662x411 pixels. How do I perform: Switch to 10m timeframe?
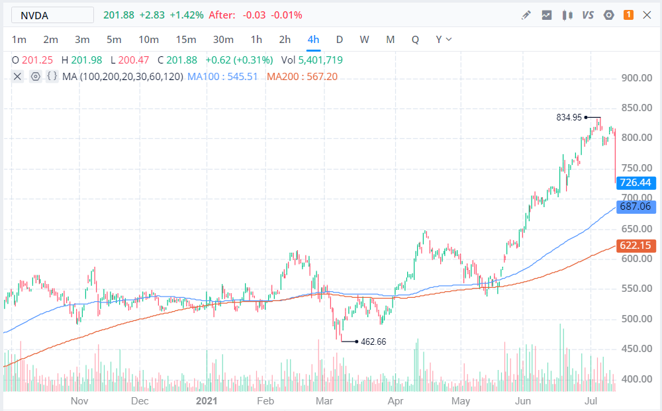[x=148, y=40]
